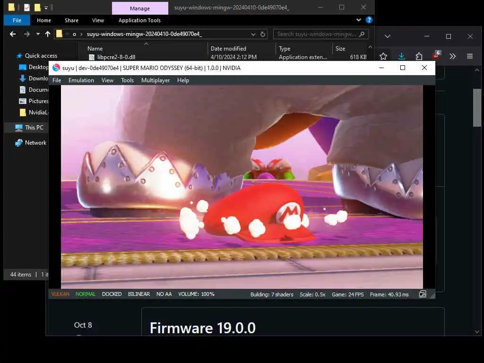484x363 pixels.
Task: Toggle the BILINEAR filter button
Action: point(139,294)
